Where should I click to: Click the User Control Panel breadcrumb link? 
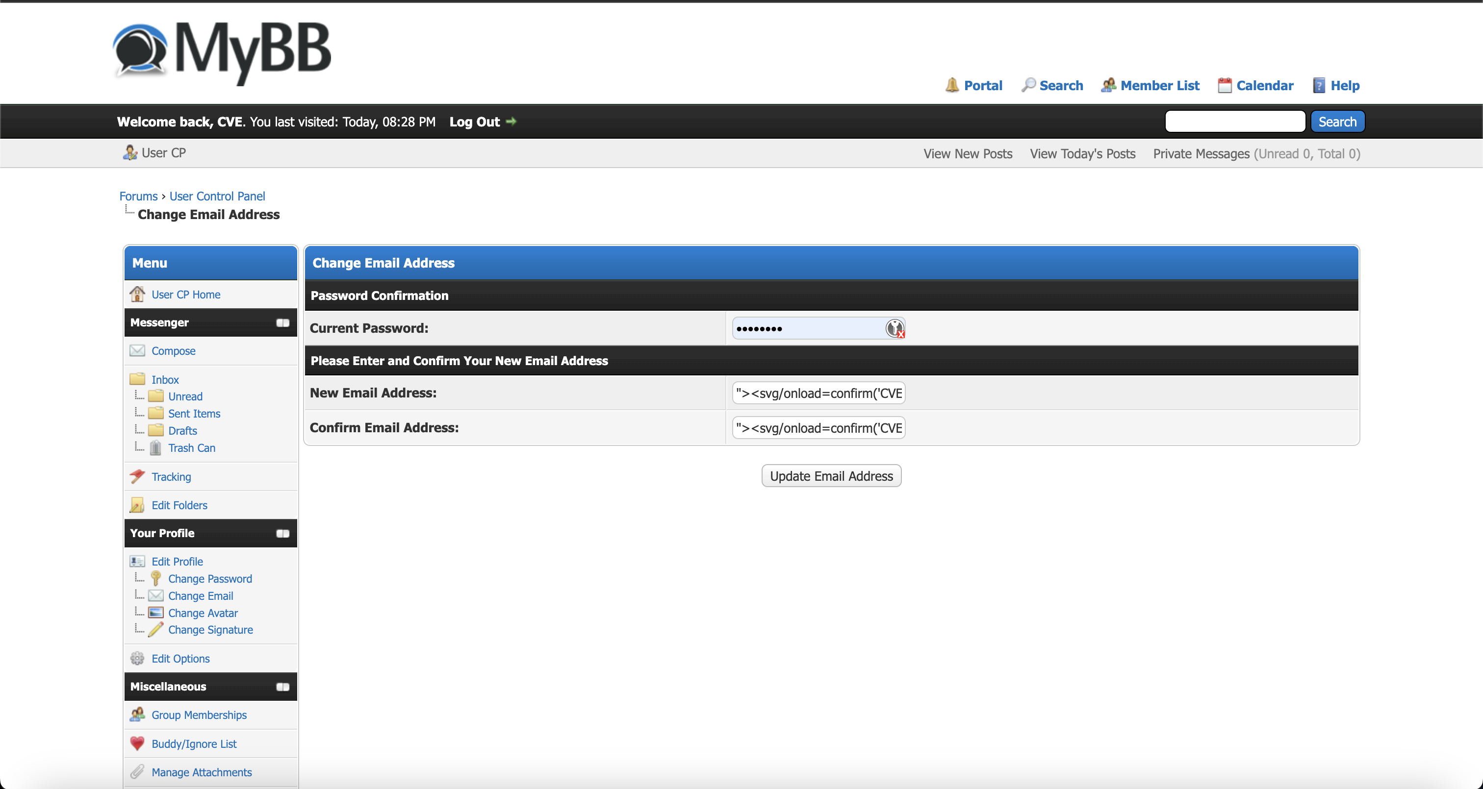coord(217,196)
